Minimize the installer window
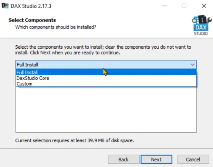 pyautogui.click(x=164, y=6)
